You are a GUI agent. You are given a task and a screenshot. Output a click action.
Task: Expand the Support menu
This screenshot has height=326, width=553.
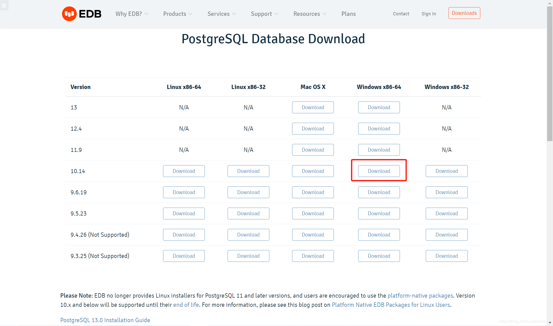click(264, 14)
